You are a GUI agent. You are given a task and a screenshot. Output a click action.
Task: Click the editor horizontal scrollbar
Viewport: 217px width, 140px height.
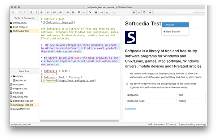79,121
